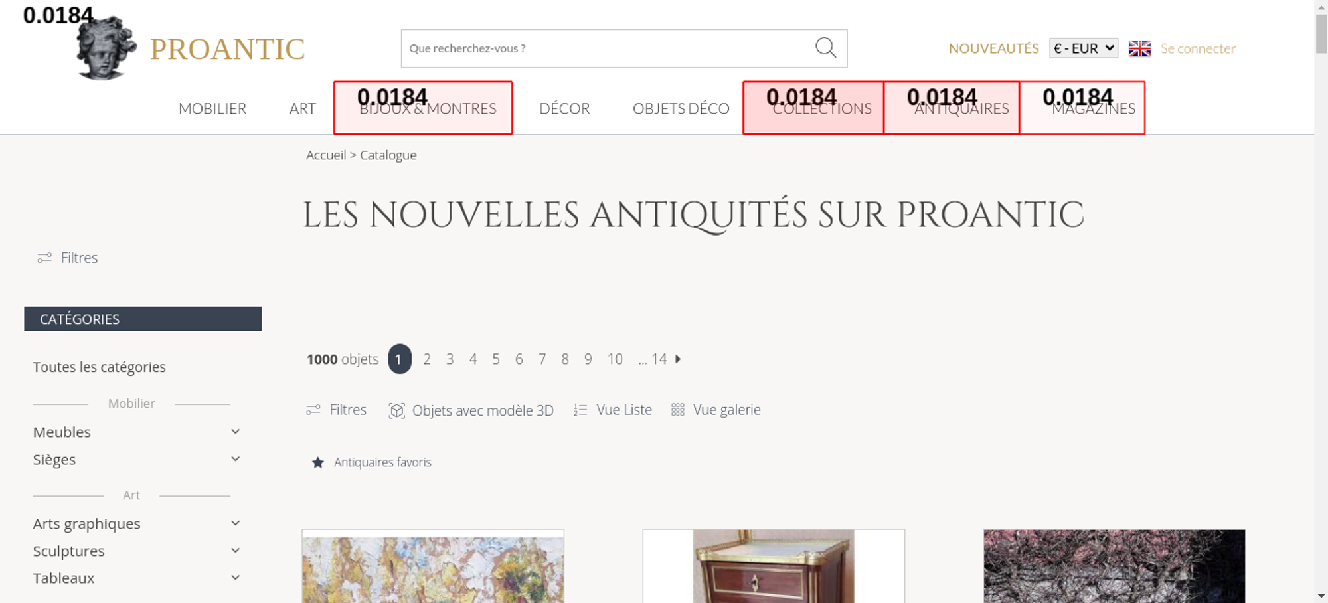
Task: Click Antiquaires favoris text
Action: (x=382, y=462)
